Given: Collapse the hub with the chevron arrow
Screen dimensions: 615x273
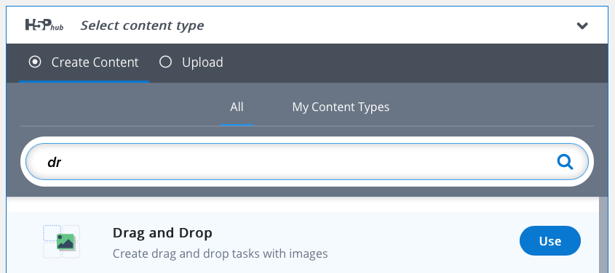Looking at the screenshot, I should [x=582, y=26].
